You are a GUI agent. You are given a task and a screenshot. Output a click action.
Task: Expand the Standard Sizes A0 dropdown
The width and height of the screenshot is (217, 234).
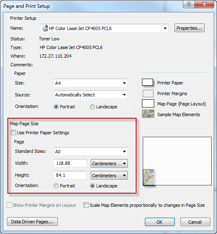point(91,152)
